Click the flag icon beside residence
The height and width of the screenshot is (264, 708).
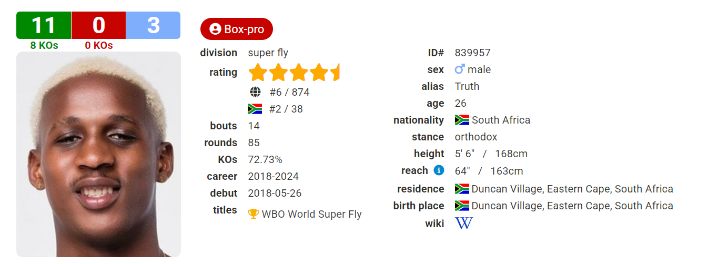pyautogui.click(x=462, y=189)
